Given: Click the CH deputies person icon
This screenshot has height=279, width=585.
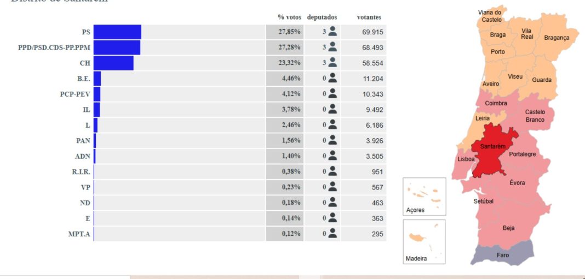Looking at the screenshot, I should tap(332, 63).
